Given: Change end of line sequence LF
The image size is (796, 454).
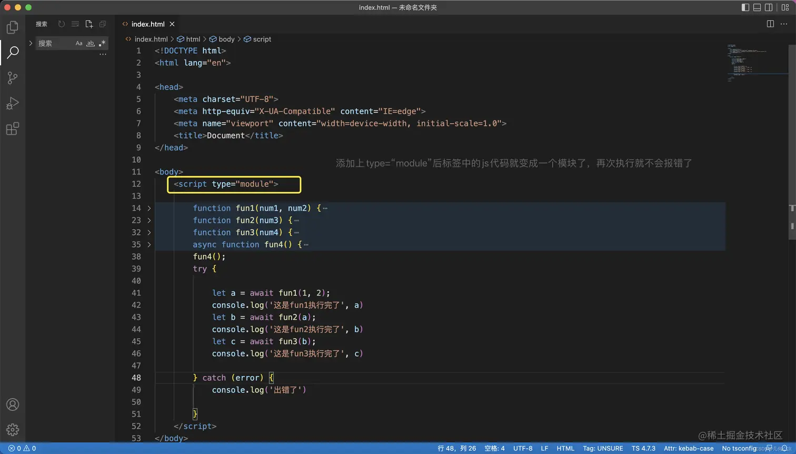Looking at the screenshot, I should pyautogui.click(x=544, y=448).
